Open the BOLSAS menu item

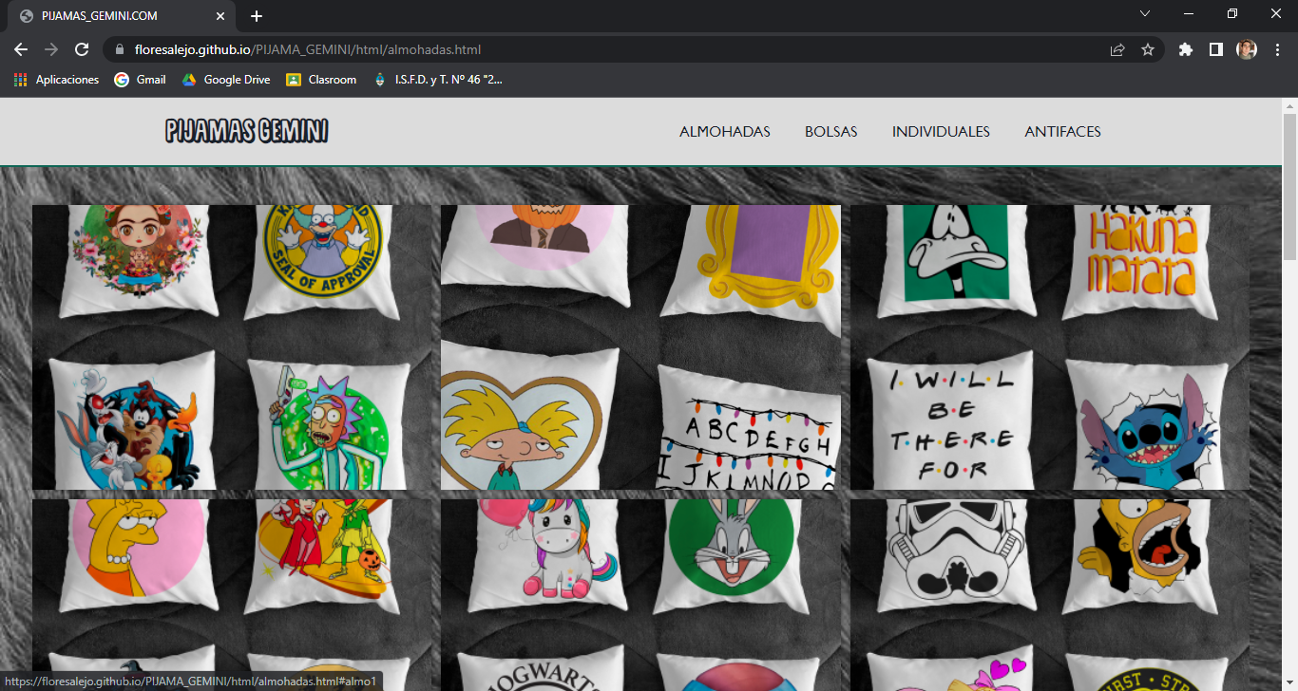tap(830, 132)
